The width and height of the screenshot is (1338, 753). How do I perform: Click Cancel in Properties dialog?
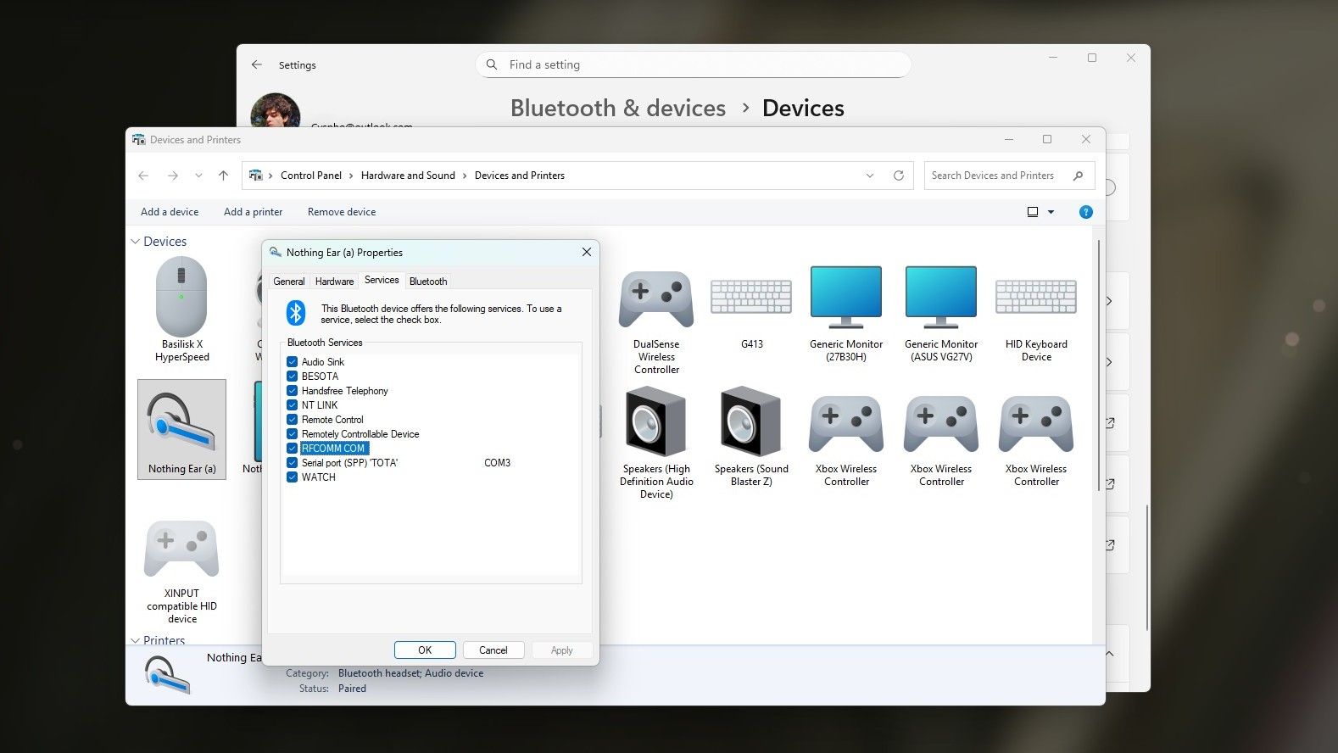tap(493, 650)
